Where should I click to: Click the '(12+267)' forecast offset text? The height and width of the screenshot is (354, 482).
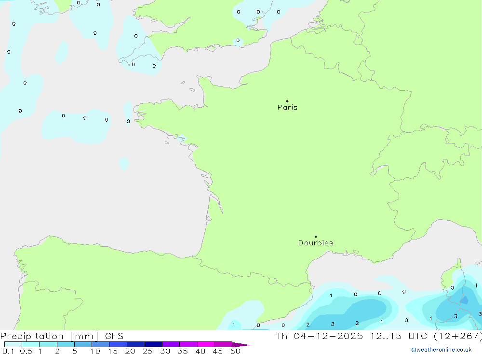(458, 336)
